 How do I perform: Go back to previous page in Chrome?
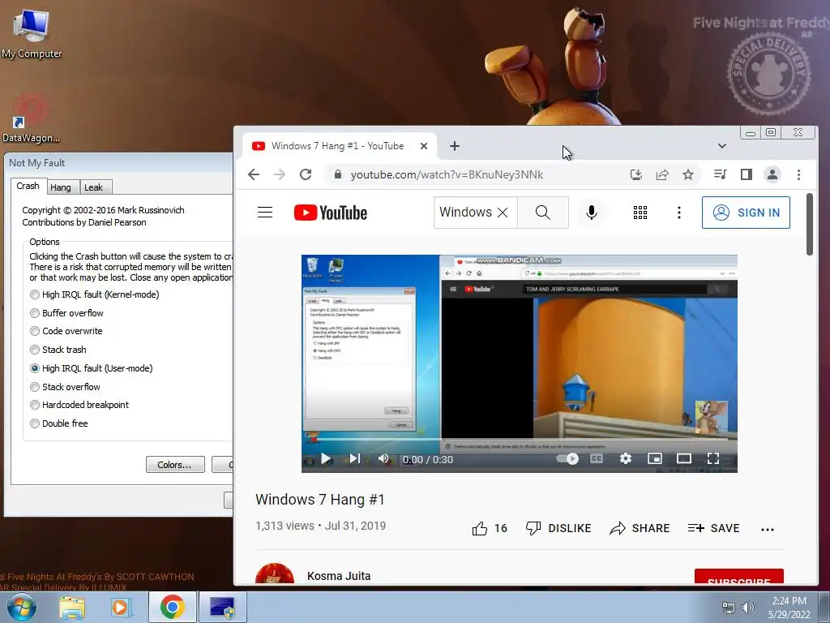pos(254,174)
